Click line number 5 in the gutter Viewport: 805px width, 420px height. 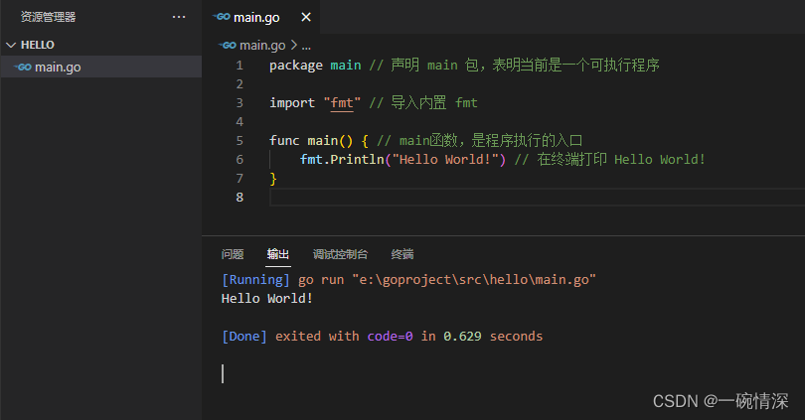pyautogui.click(x=240, y=141)
